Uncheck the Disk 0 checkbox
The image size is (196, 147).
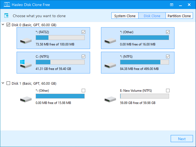pyautogui.click(x=8, y=25)
